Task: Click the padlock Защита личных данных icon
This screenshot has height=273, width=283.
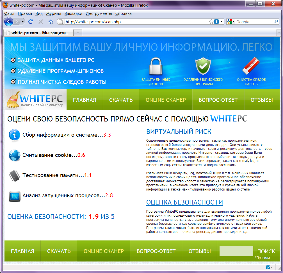Action: (156, 66)
